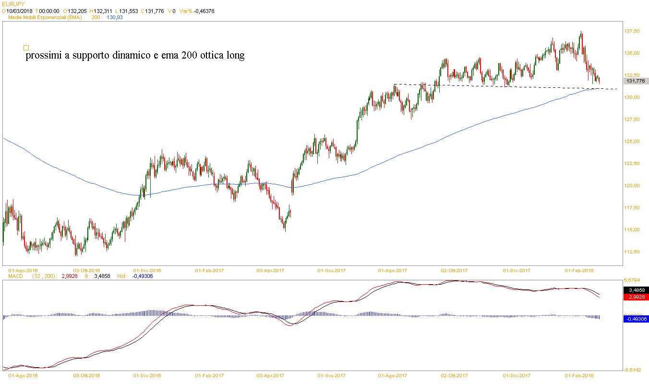This screenshot has height=384, width=649.
Task: Click the 112,50 price axis label
Action: pyautogui.click(x=632, y=252)
